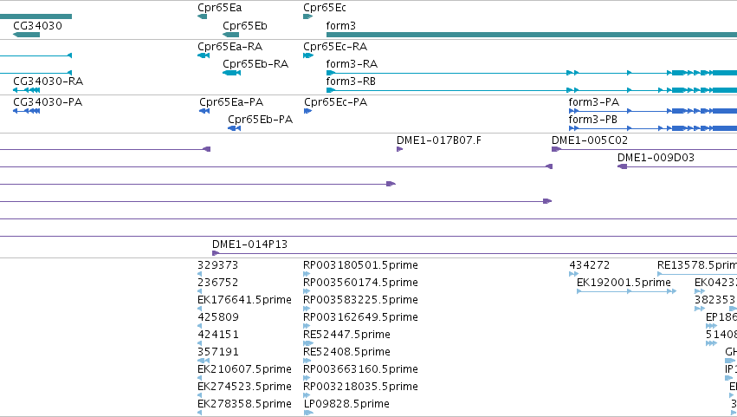Click the RP003218035.5prime EST label
Screen dimensions: 737x417
pos(360,387)
